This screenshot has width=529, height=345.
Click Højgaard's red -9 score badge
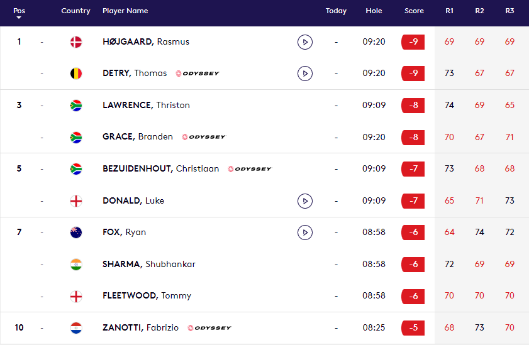click(x=413, y=42)
